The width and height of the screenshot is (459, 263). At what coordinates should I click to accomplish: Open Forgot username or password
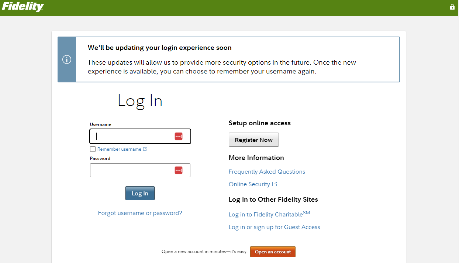tap(140, 213)
